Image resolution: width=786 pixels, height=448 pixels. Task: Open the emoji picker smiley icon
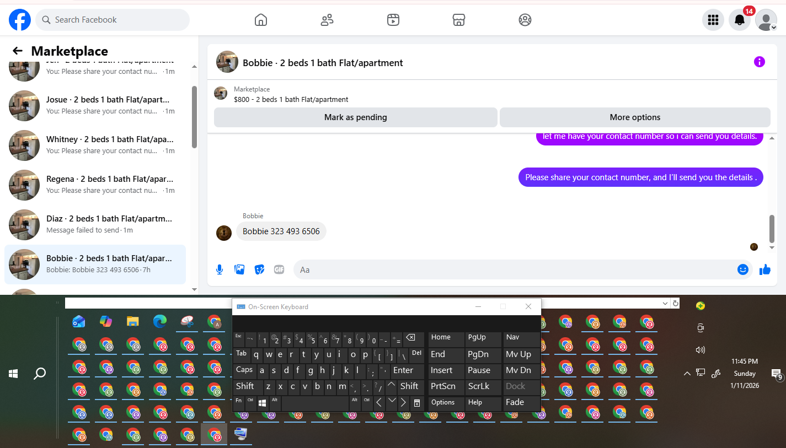pyautogui.click(x=743, y=269)
